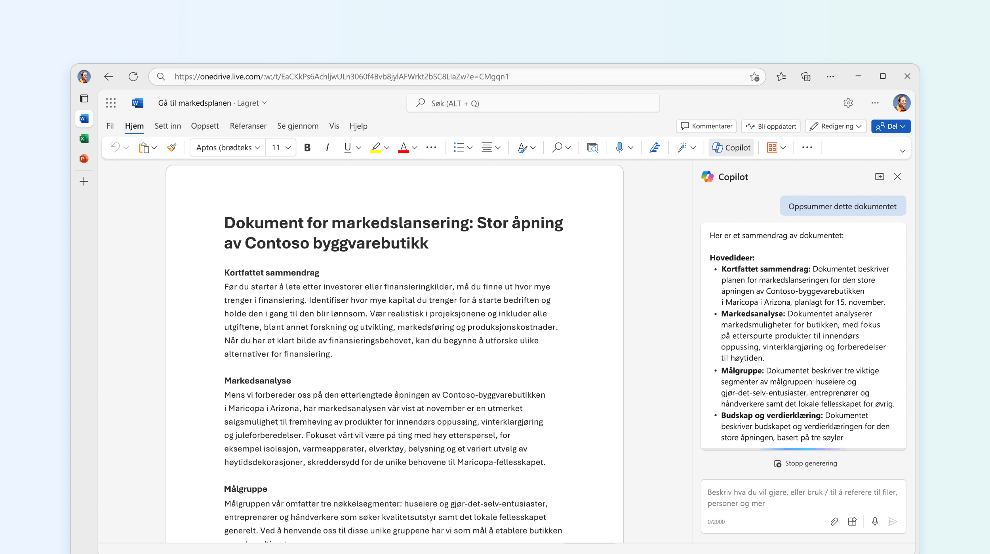Open the Oppsett tab
Image resolution: width=990 pixels, height=554 pixels.
205,126
